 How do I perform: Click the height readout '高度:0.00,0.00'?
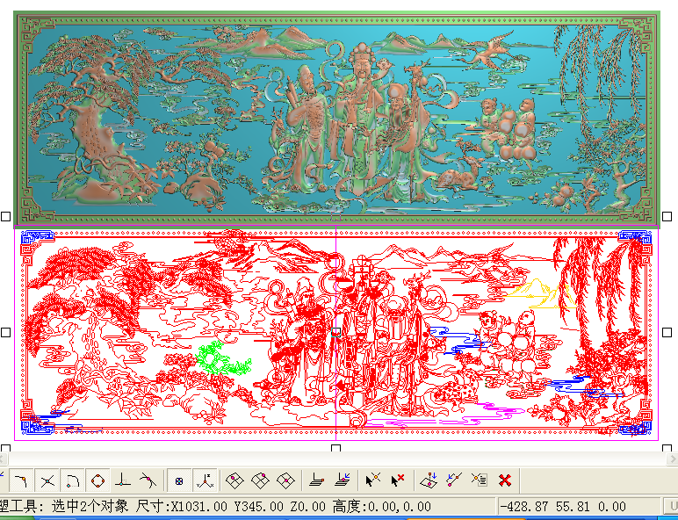[x=382, y=506]
